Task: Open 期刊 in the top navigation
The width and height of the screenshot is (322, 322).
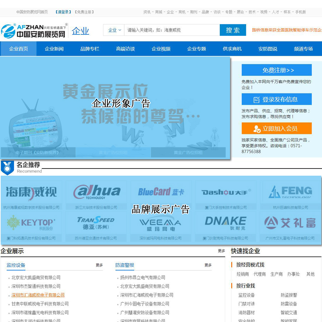Action: point(194,12)
